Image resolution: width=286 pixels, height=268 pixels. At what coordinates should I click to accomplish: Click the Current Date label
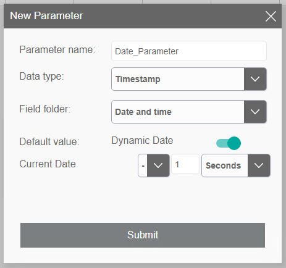[48, 164]
